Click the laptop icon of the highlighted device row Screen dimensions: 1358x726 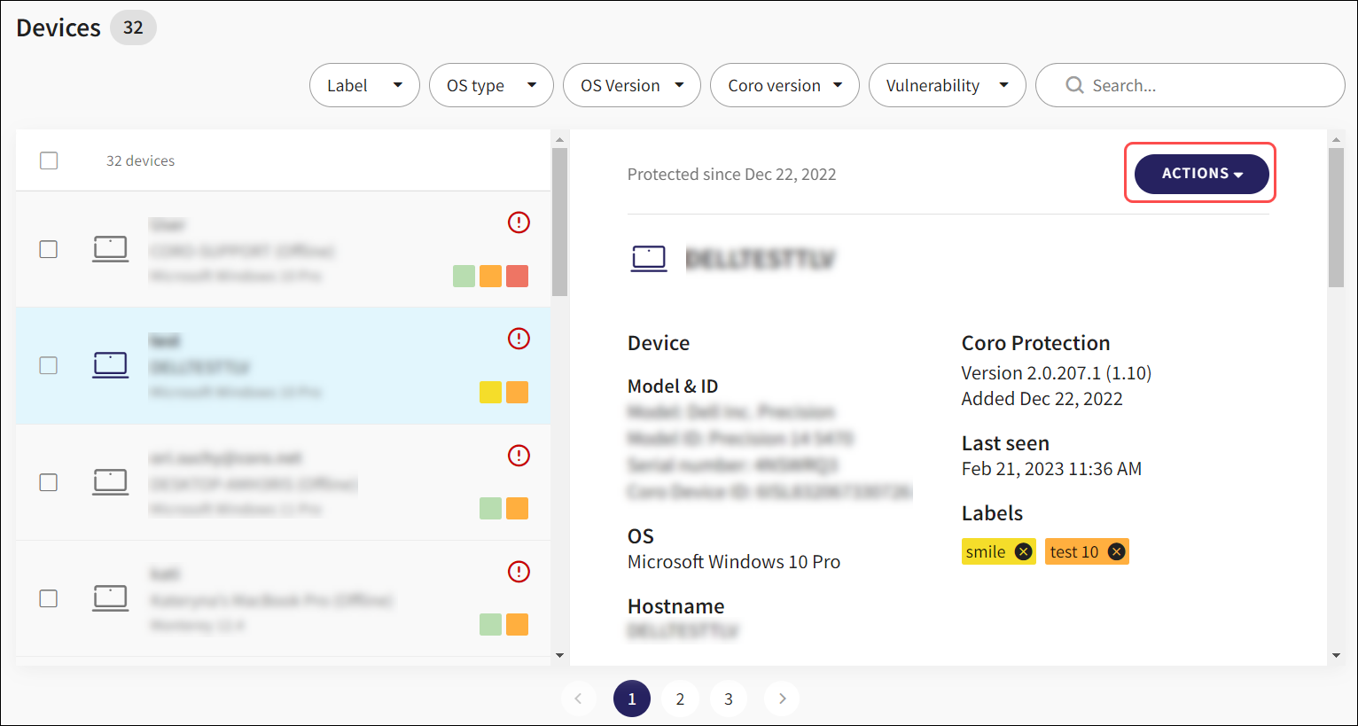(x=110, y=364)
